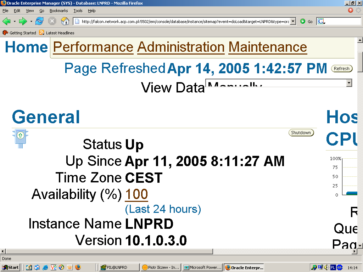Click the Instance Name value LNPRD
Viewport: 363px width, 272px height.
click(x=149, y=224)
